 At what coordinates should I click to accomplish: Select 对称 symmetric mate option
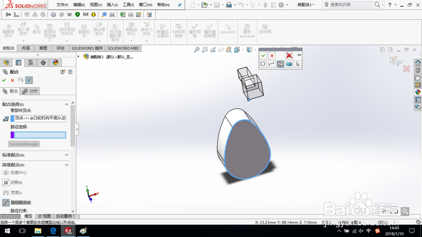click(12, 183)
